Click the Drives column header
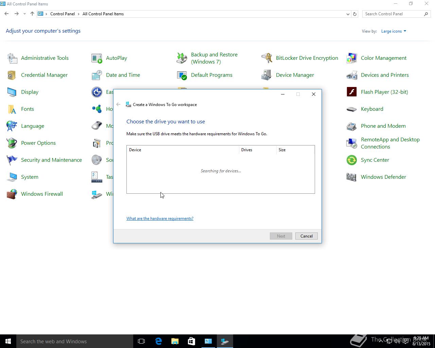The height and width of the screenshot is (348, 435). [x=258, y=150]
